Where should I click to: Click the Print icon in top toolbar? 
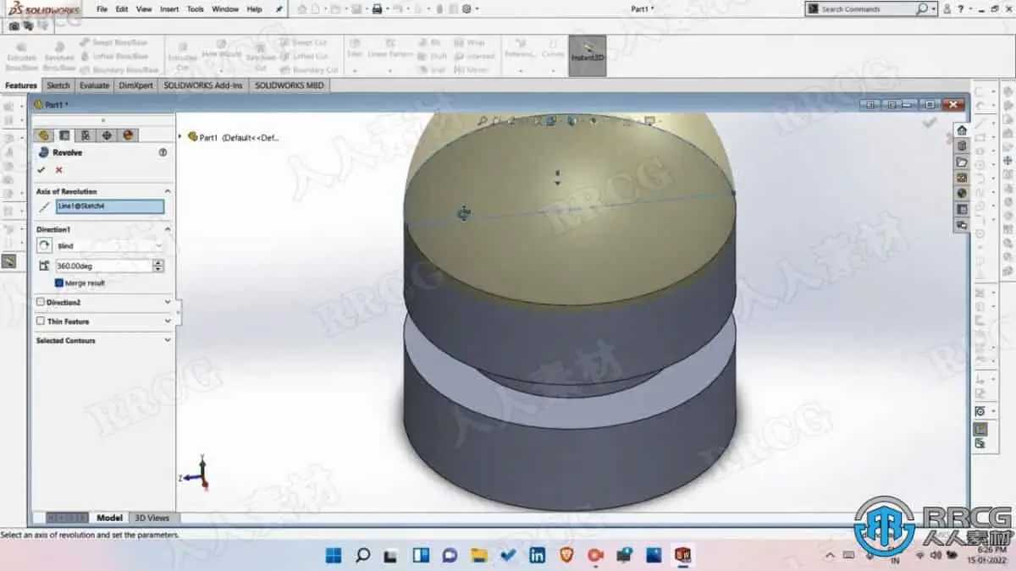[x=378, y=8]
